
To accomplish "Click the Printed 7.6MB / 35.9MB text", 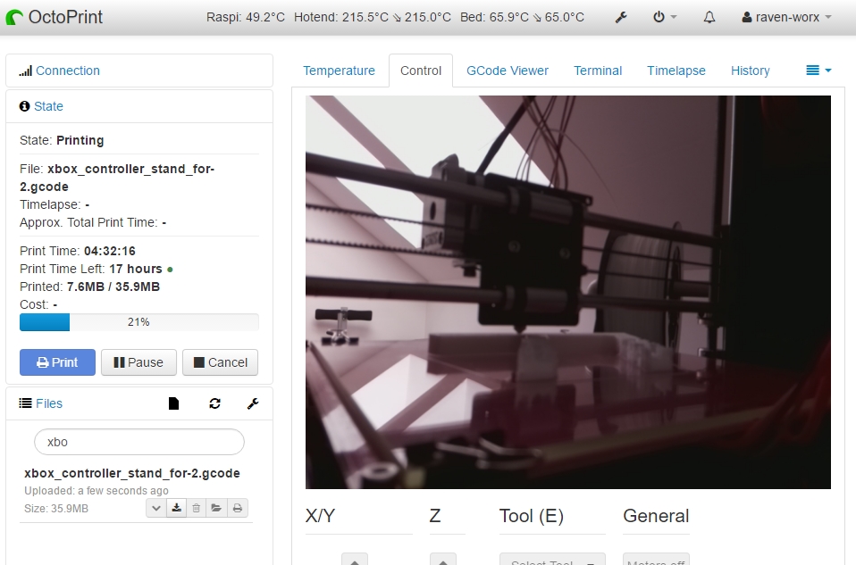I will tap(89, 287).
